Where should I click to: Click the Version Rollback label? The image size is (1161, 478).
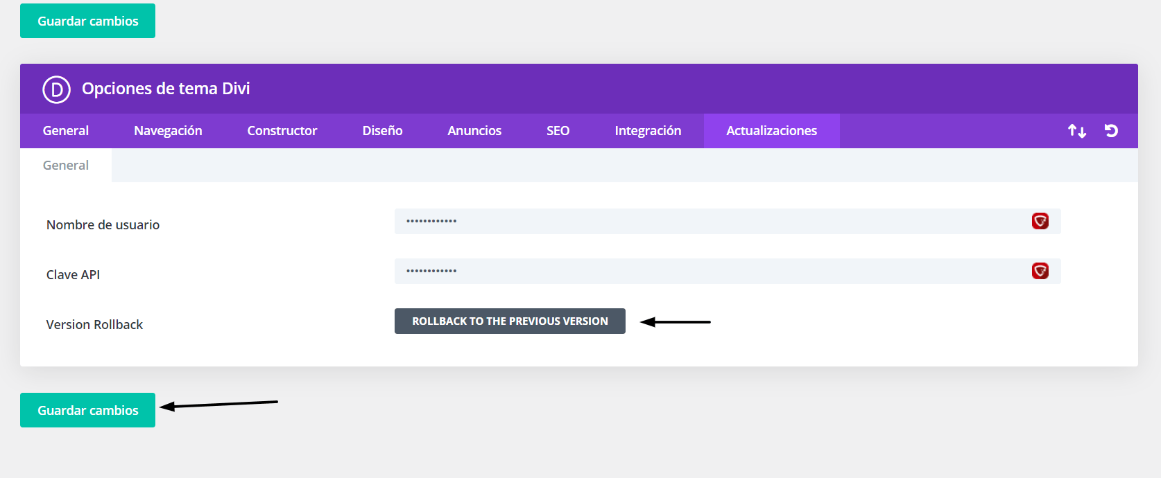pyautogui.click(x=94, y=325)
